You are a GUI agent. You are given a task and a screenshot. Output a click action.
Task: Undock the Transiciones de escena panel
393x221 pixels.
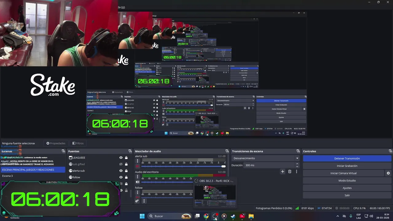click(x=298, y=151)
